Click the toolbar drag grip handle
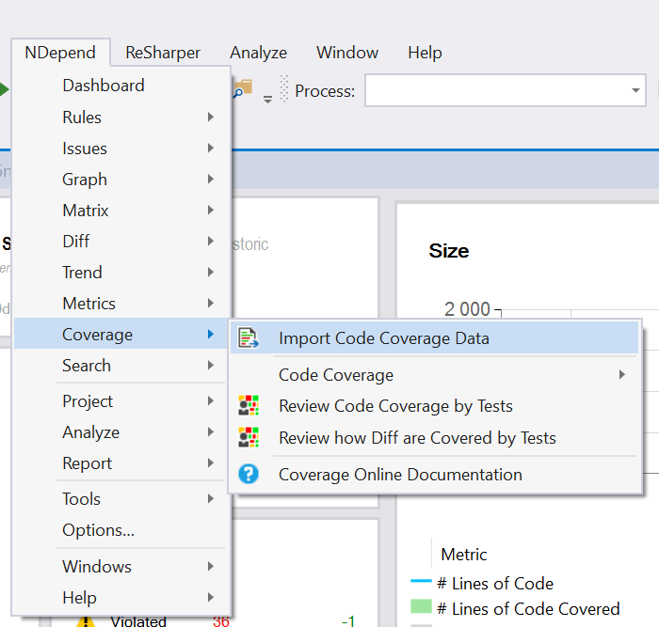 pyautogui.click(x=284, y=88)
